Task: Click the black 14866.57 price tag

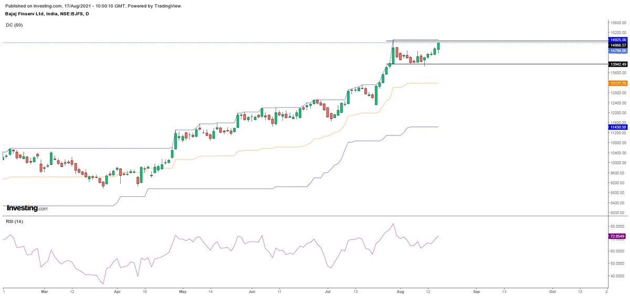Action: [617, 45]
